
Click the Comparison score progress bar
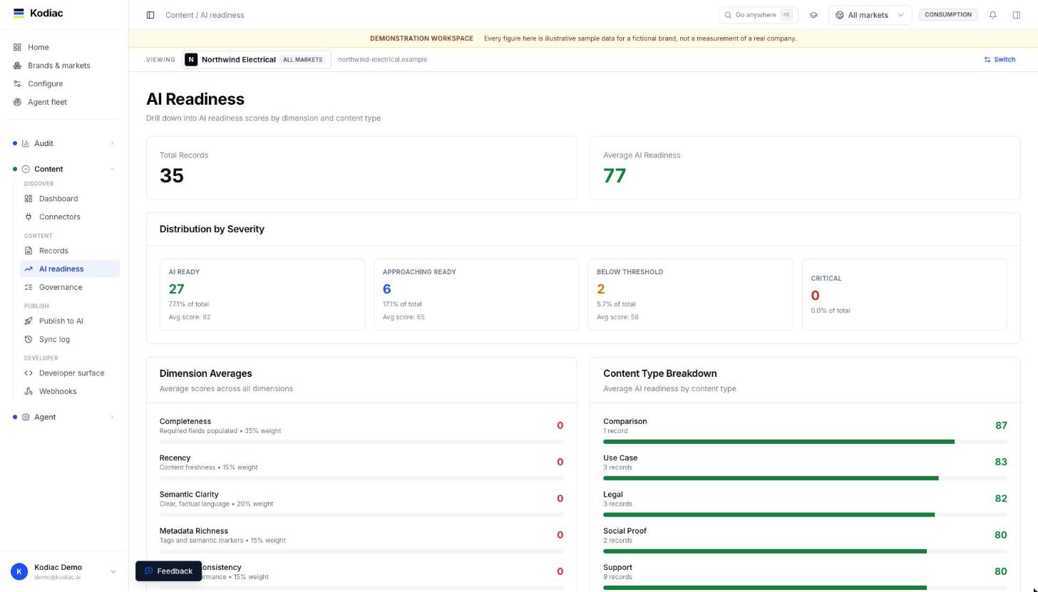[805, 442]
